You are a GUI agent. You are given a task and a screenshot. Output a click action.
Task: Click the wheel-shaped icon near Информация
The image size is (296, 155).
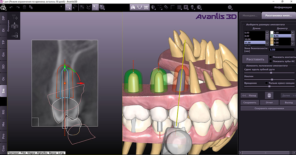(x=230, y=7)
